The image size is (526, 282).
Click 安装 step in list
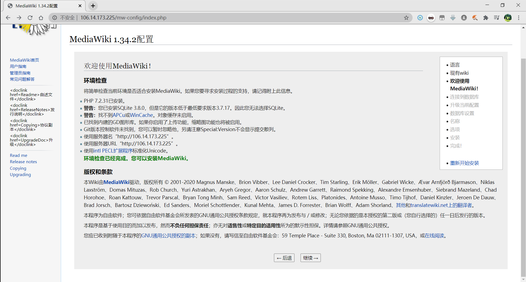(455, 138)
